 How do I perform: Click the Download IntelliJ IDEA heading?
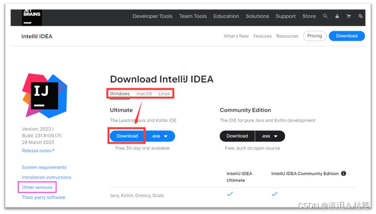click(x=162, y=79)
